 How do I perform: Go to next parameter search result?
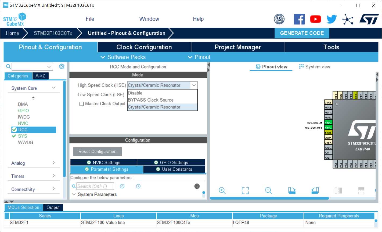(138, 186)
